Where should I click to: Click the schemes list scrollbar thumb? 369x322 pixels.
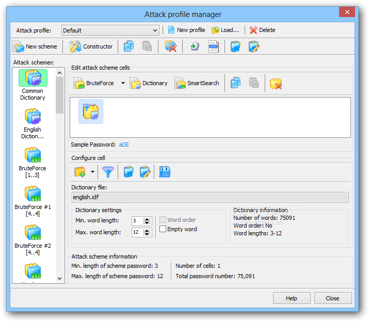pos(59,95)
